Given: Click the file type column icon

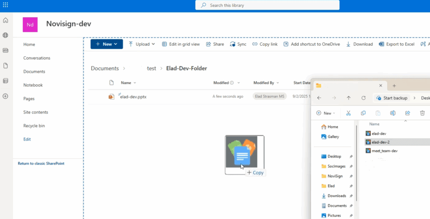Looking at the screenshot, I should coord(111,83).
